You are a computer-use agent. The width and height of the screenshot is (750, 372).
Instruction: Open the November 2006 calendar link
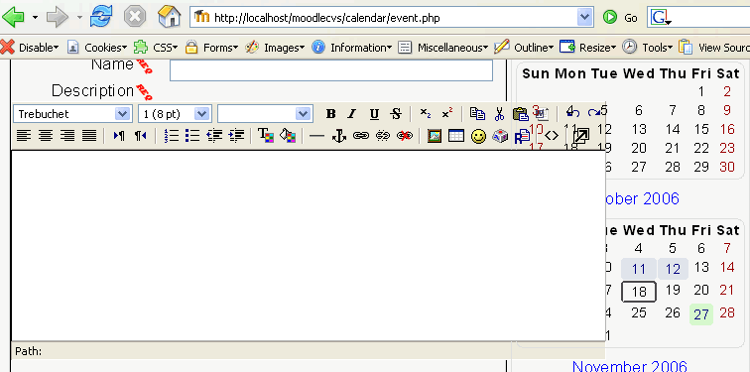click(629, 366)
